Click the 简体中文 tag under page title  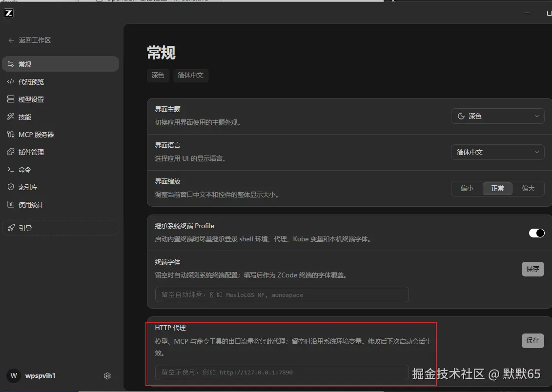coord(190,75)
